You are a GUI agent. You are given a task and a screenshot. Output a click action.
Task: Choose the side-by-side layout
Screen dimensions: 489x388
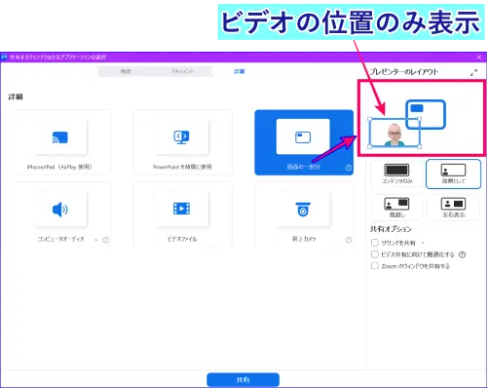453,208
